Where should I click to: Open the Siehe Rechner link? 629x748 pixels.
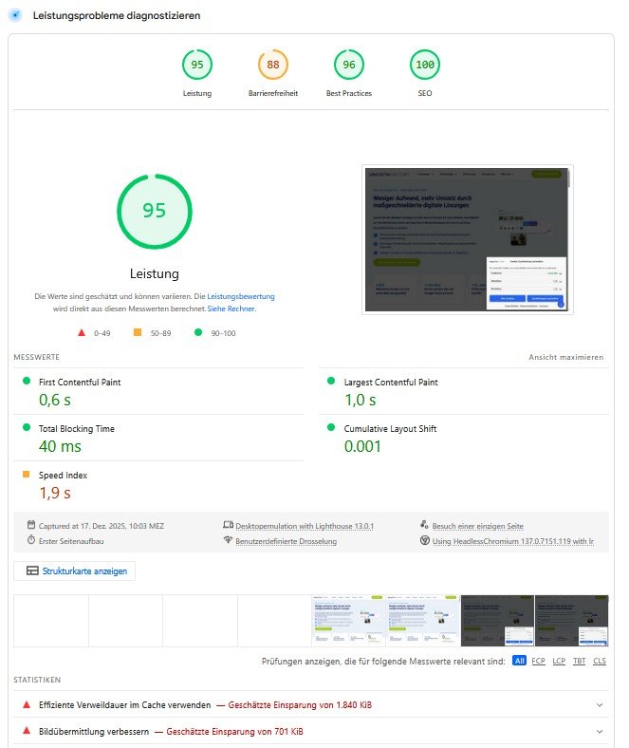[231, 309]
